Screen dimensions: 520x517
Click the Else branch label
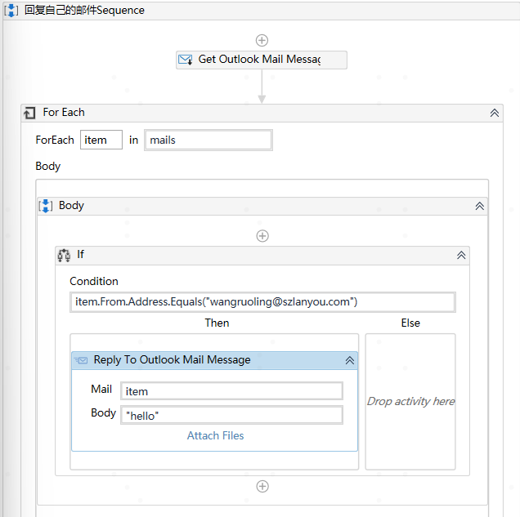(410, 323)
